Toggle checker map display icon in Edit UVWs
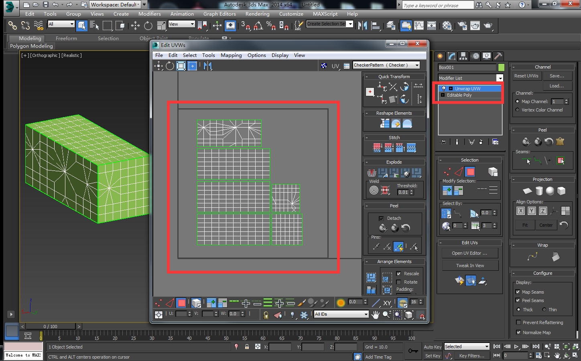 (x=324, y=65)
